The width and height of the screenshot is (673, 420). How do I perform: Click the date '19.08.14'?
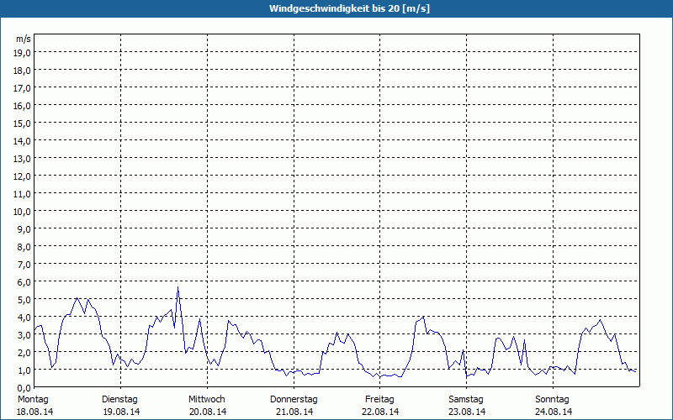pyautogui.click(x=121, y=412)
